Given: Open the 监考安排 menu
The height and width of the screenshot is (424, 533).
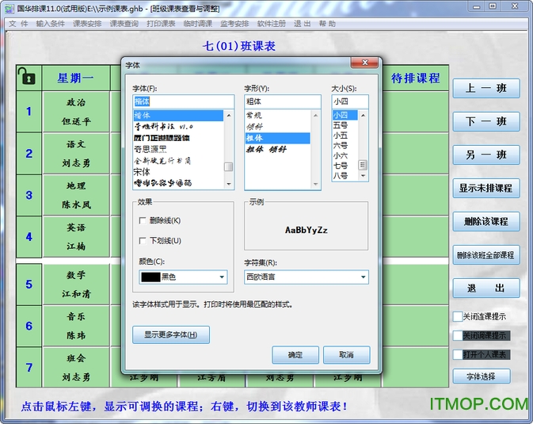Looking at the screenshot, I should click(x=234, y=24).
